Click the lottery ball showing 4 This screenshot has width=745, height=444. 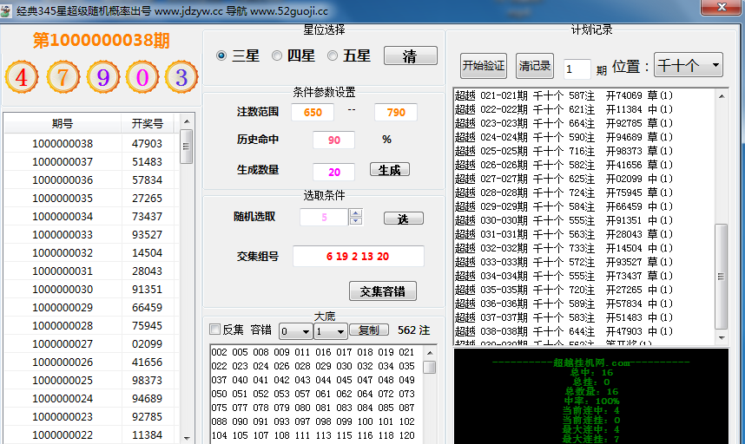point(22,77)
